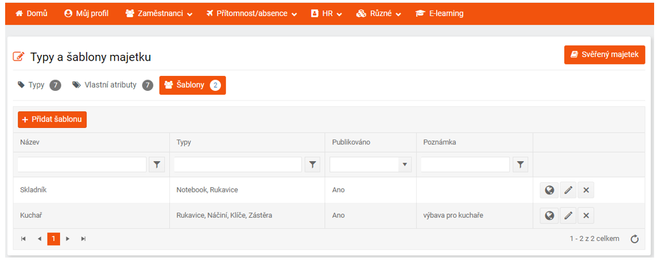Delete the Skladník template with X icon
Viewport: 661px width, 265px height.
pos(586,190)
